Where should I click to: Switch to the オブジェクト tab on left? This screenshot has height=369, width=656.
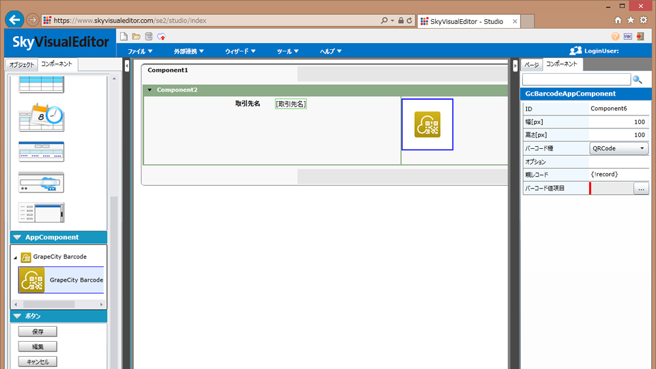tap(22, 64)
